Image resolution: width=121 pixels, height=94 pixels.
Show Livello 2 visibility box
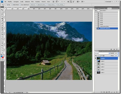[x=96, y=70]
